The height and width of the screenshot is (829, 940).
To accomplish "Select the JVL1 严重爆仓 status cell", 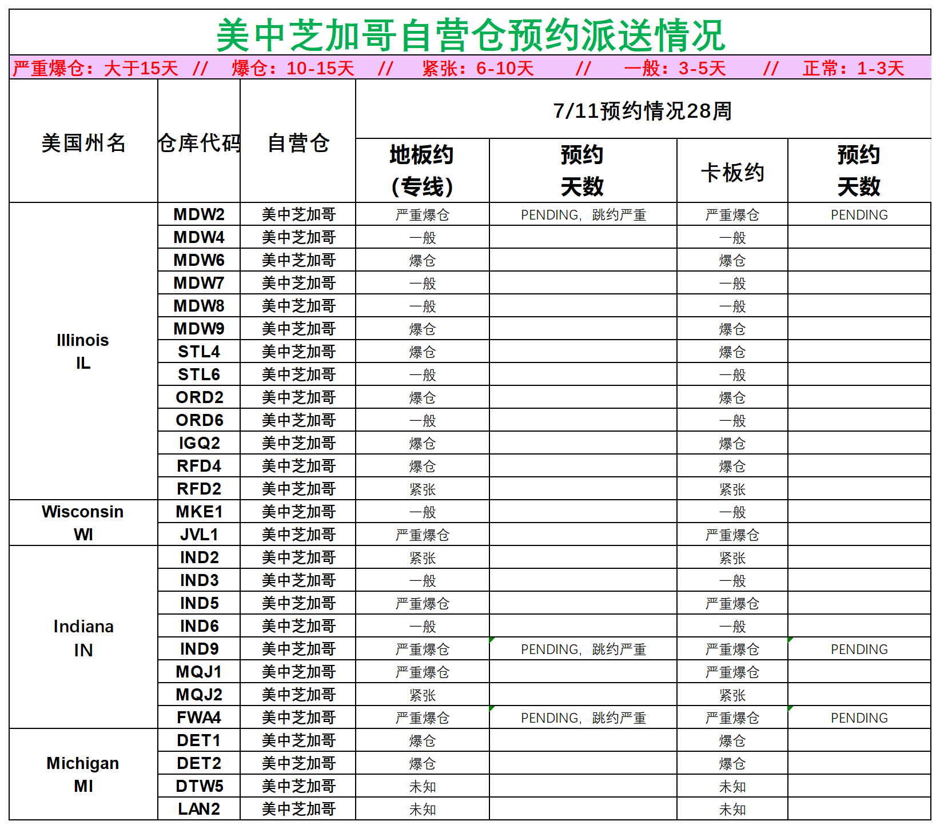I will pyautogui.click(x=422, y=534).
